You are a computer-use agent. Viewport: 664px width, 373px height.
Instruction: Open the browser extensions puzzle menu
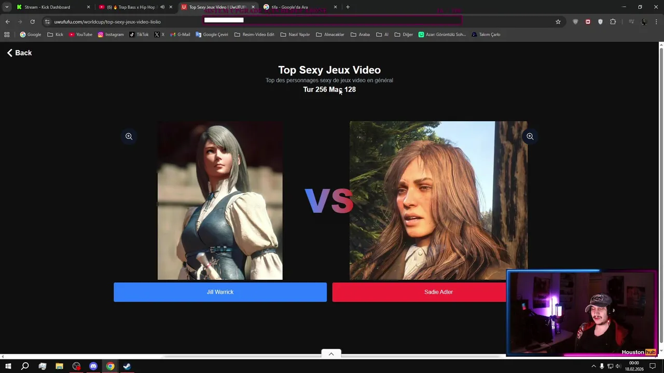click(613, 22)
